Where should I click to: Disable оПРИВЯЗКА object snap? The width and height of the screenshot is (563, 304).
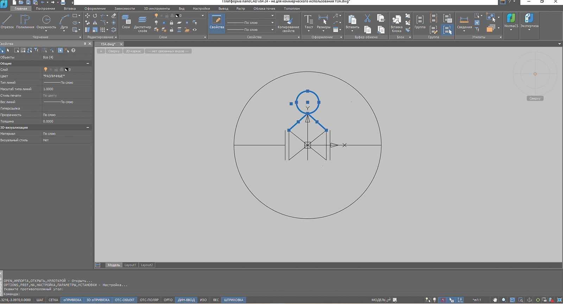pos(72,300)
